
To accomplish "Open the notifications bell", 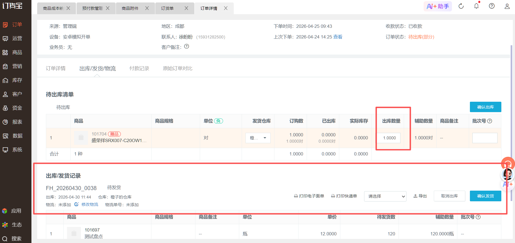I will click(476, 6).
